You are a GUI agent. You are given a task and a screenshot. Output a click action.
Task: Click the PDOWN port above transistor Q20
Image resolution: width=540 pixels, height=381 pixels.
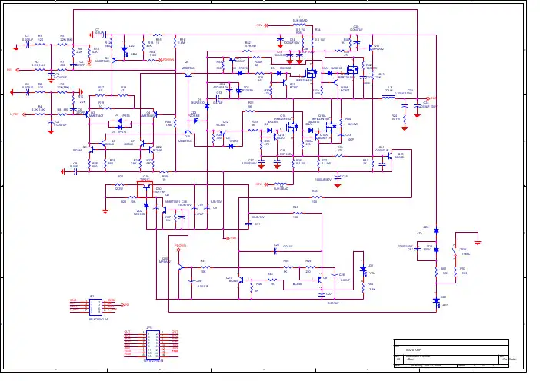[x=180, y=247]
